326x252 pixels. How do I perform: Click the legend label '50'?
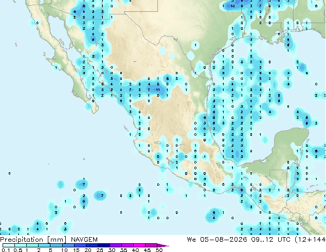[x=159, y=250]
